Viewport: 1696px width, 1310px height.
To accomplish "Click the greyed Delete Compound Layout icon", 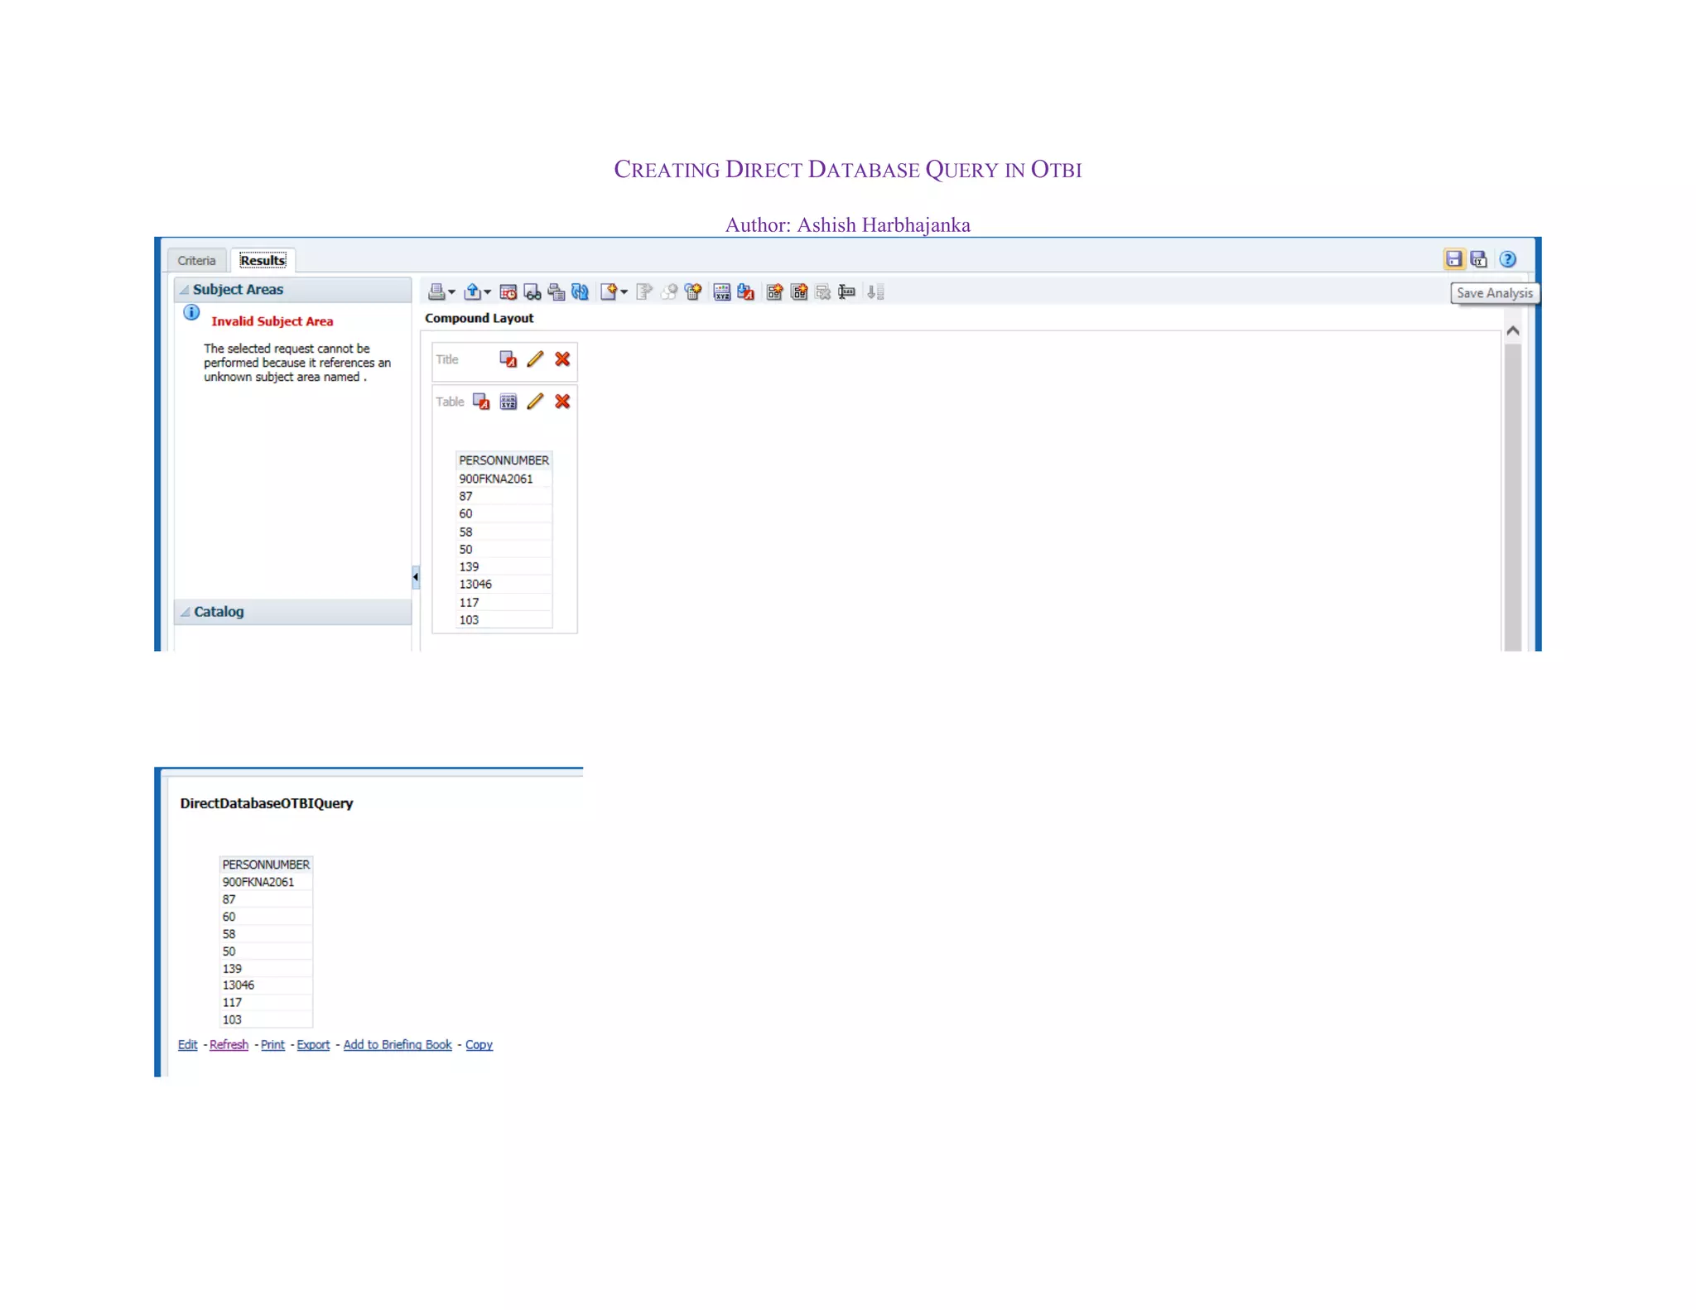I will point(823,291).
